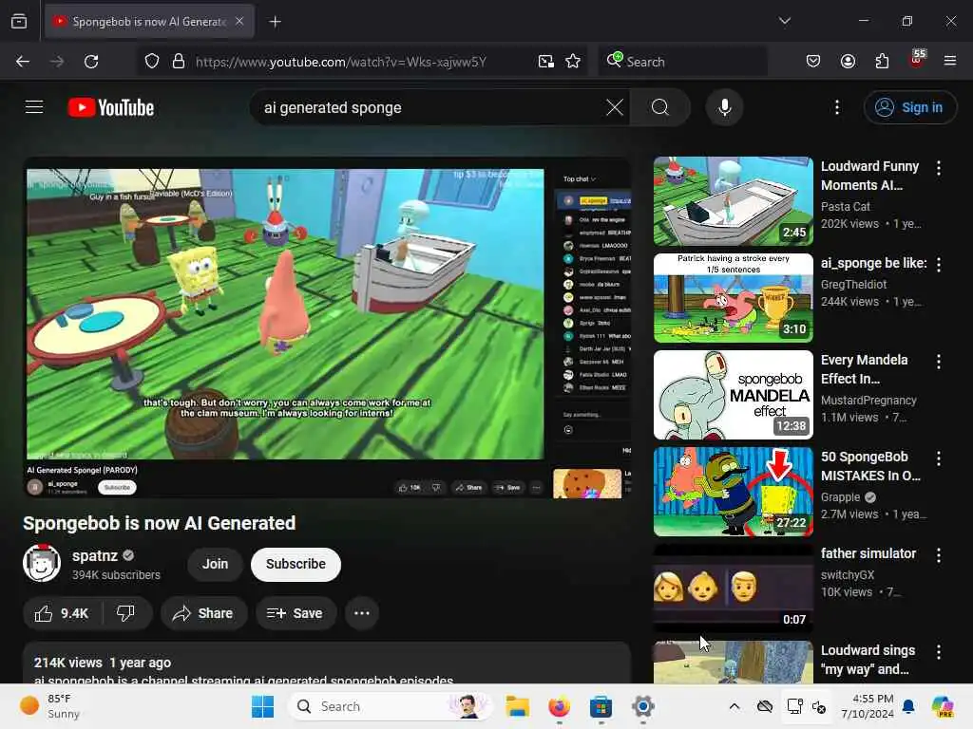The width and height of the screenshot is (973, 729).
Task: Start voice search with microphone icon
Action: [724, 107]
